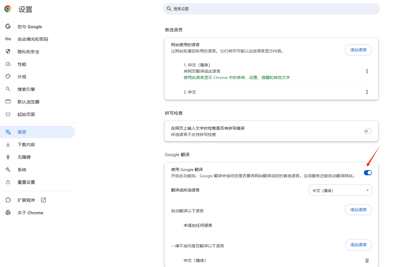Click the shield icon for privacy and security
Screen dimensions: 399x267
[x=8, y=52]
